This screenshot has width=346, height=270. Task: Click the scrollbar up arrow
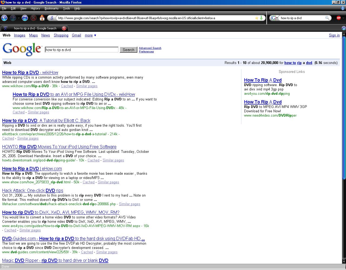(344, 34)
